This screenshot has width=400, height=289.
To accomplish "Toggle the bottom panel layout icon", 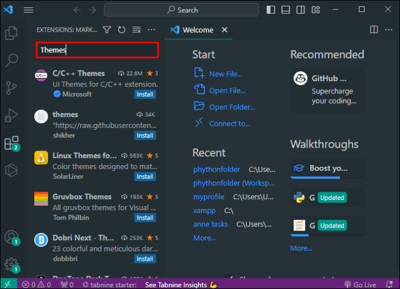I will tap(285, 10).
